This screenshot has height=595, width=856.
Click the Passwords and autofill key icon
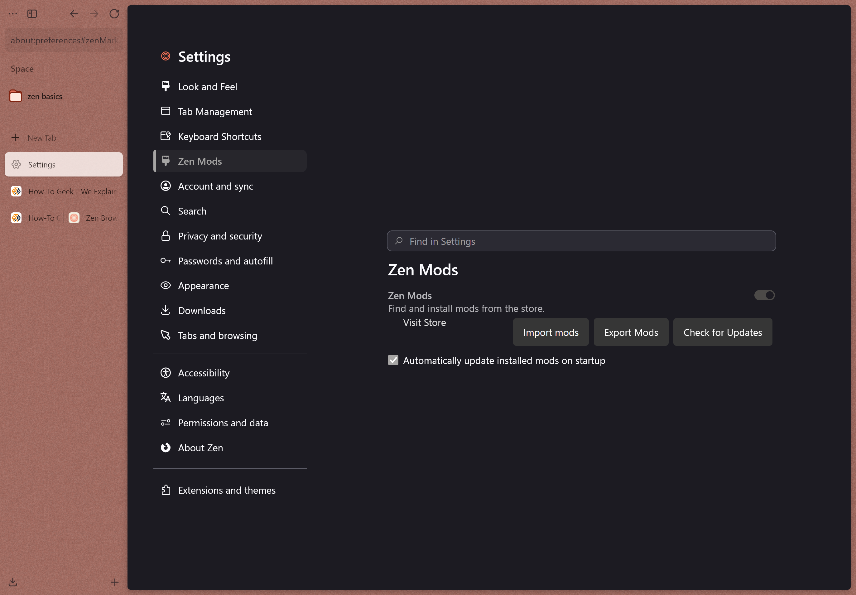pyautogui.click(x=166, y=261)
